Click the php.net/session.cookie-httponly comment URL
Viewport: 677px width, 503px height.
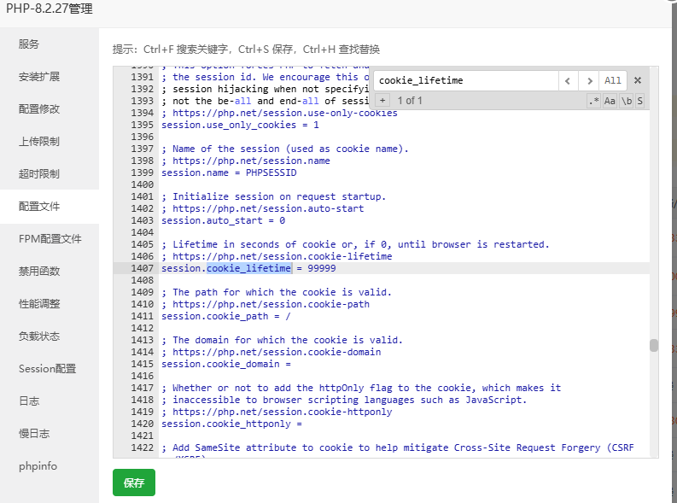pos(283,412)
